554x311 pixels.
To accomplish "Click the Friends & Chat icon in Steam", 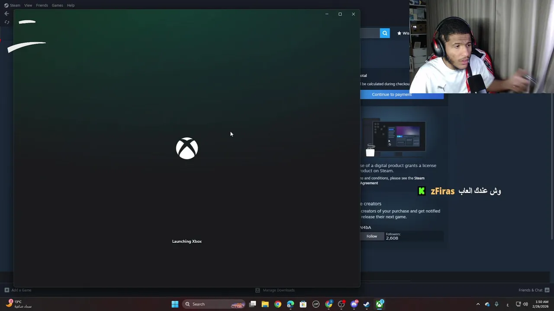I will [x=547, y=290].
